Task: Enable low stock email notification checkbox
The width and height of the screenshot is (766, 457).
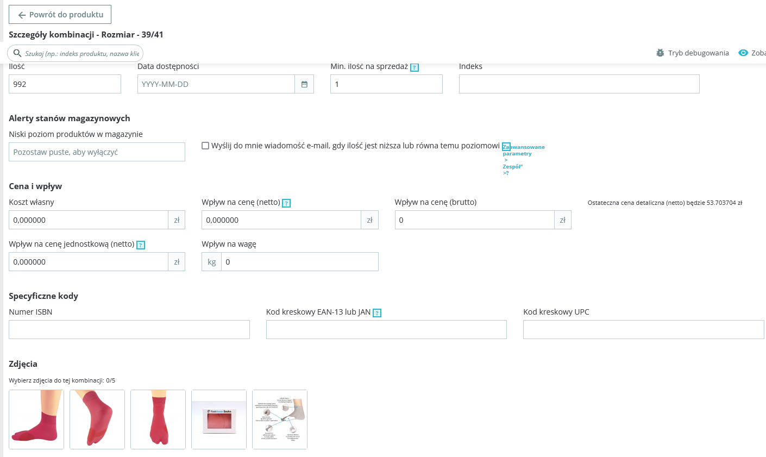Action: pyautogui.click(x=205, y=146)
